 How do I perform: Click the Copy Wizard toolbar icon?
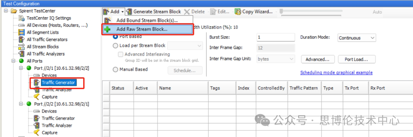(x=238, y=12)
